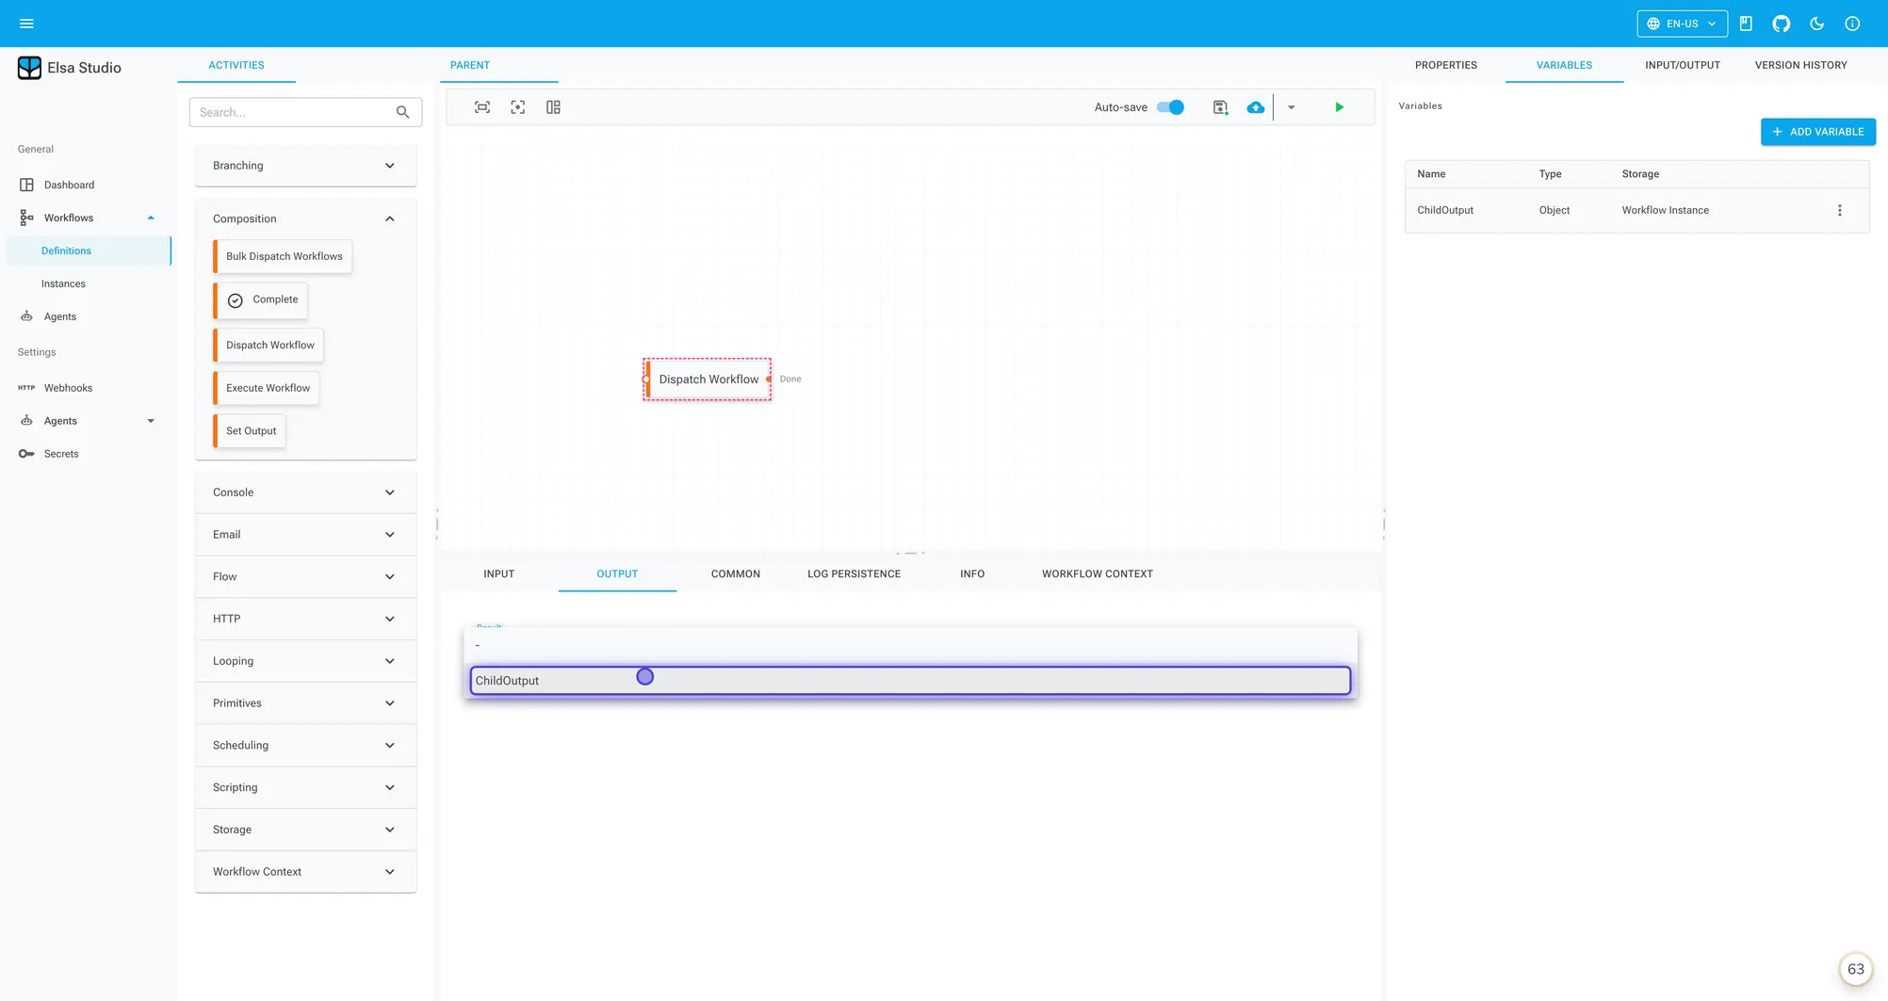Open the documentation book icon
Screen dimensions: 1888x1001
[1746, 24]
